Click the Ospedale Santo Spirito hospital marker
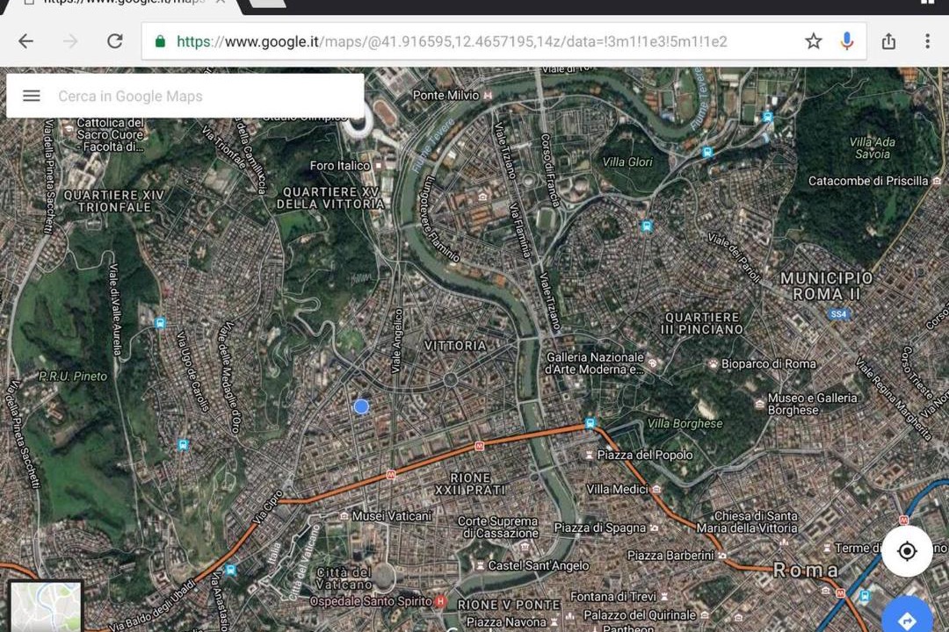Screen dimensions: 949x632 pos(440,601)
